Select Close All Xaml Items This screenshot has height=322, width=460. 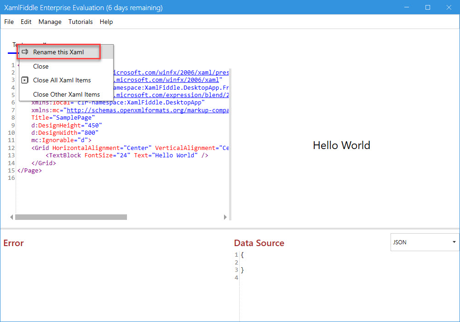pyautogui.click(x=66, y=80)
